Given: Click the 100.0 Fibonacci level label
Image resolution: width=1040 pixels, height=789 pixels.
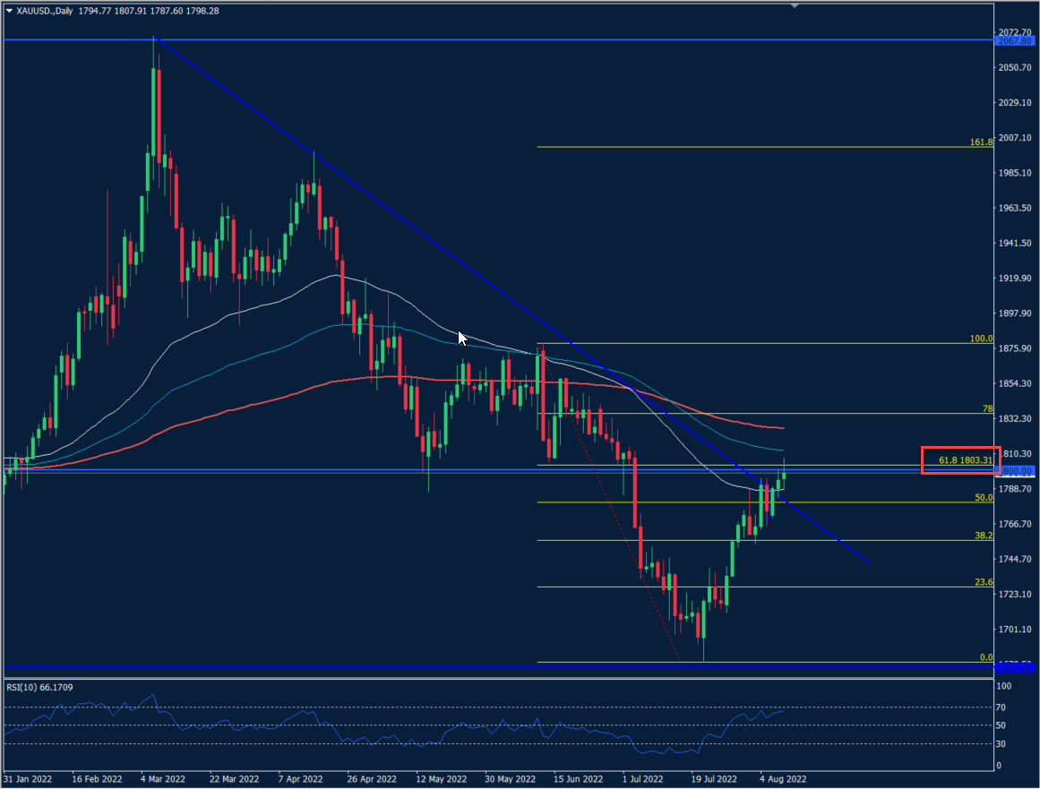Looking at the screenshot, I should click(x=981, y=339).
